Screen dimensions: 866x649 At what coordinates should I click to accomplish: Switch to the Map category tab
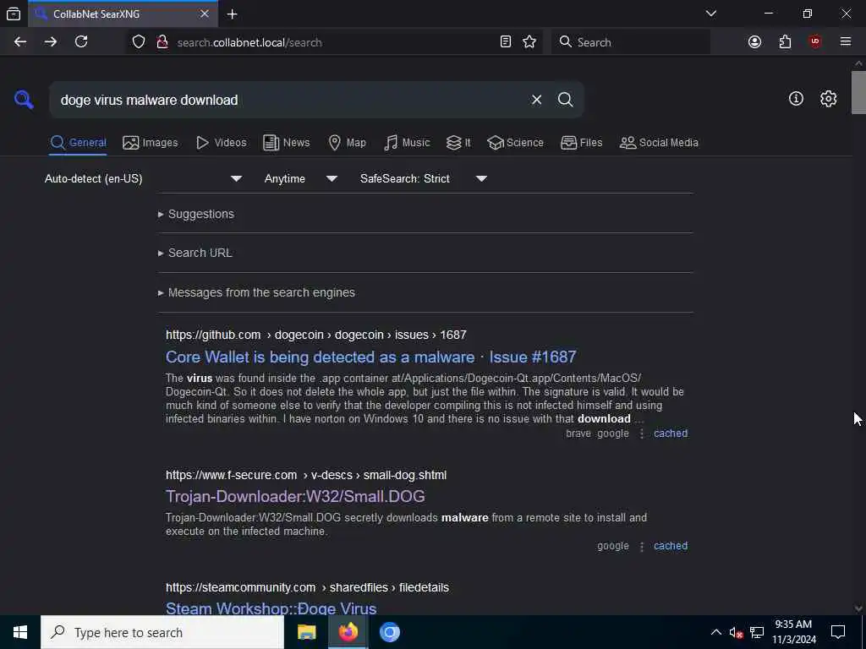tap(347, 143)
